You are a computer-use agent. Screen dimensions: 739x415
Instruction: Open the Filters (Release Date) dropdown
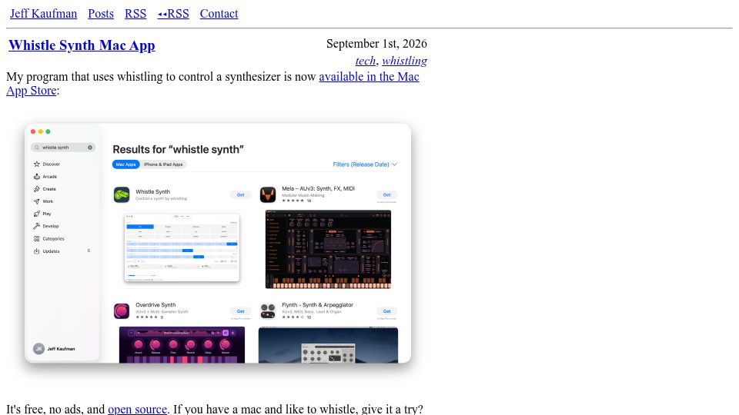tap(365, 164)
